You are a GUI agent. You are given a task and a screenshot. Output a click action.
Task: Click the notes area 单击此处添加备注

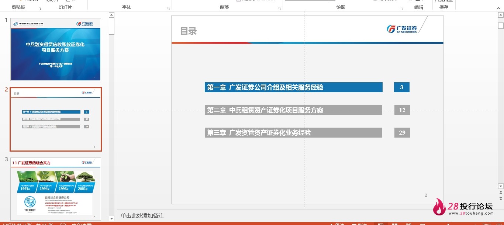(x=142, y=216)
